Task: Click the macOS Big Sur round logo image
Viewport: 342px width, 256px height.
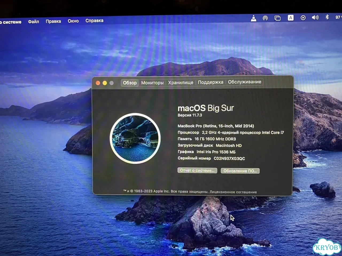Action: coord(135,138)
